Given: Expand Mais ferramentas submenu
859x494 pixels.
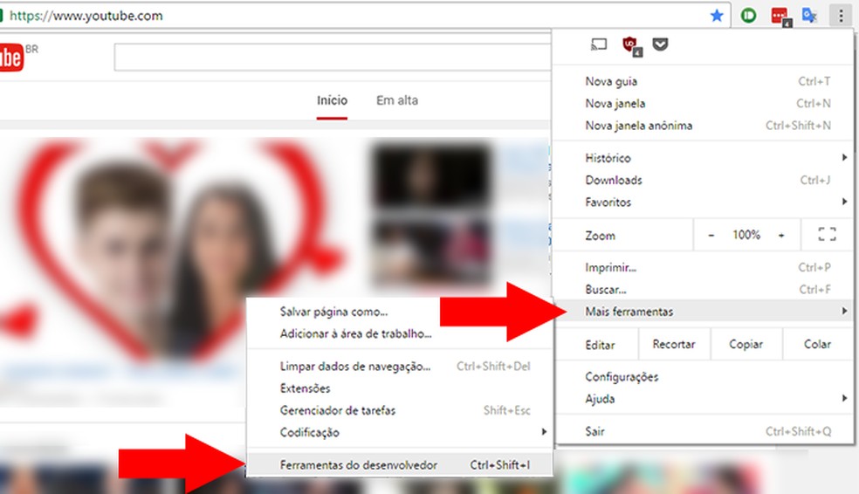Looking at the screenshot, I should [704, 311].
